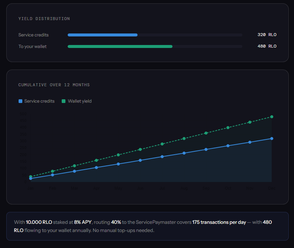Click the Dec wallet yield data point
This screenshot has height=248, width=294.
272,117
